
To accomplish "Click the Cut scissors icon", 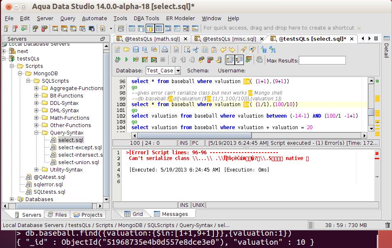I will (196, 50).
